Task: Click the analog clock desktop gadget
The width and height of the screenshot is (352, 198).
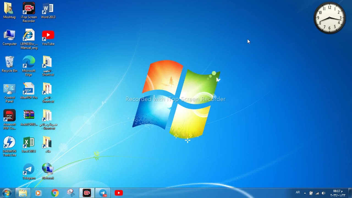Action: tap(330, 18)
